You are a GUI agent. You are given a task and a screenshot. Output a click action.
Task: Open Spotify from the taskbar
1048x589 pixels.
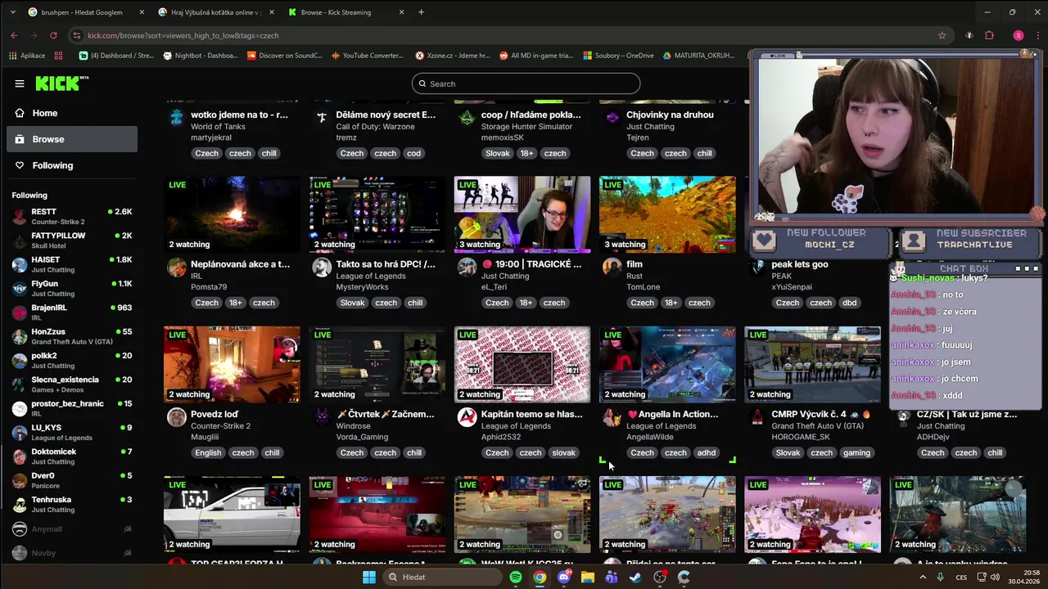[x=515, y=577]
